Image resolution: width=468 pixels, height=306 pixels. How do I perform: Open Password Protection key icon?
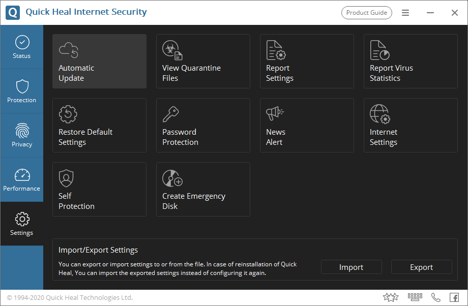point(171,114)
